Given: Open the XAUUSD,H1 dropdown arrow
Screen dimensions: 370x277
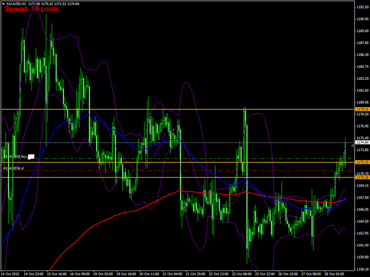Looking at the screenshot, I should click(x=3, y=4).
